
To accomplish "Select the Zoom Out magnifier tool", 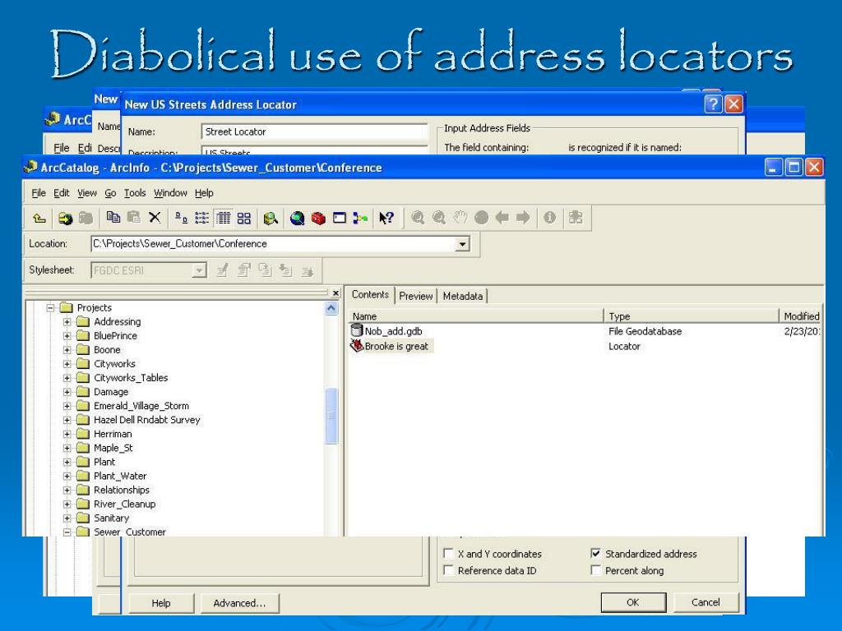I will tap(439, 217).
